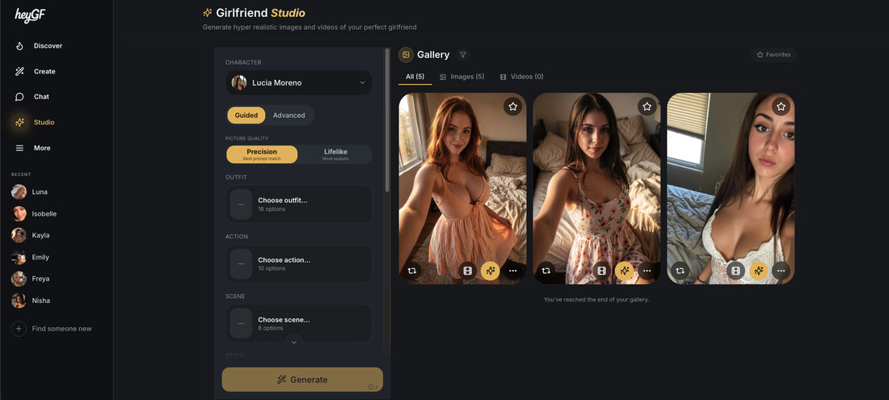Open the gallery filter funnel
The width and height of the screenshot is (889, 400).
pos(462,54)
